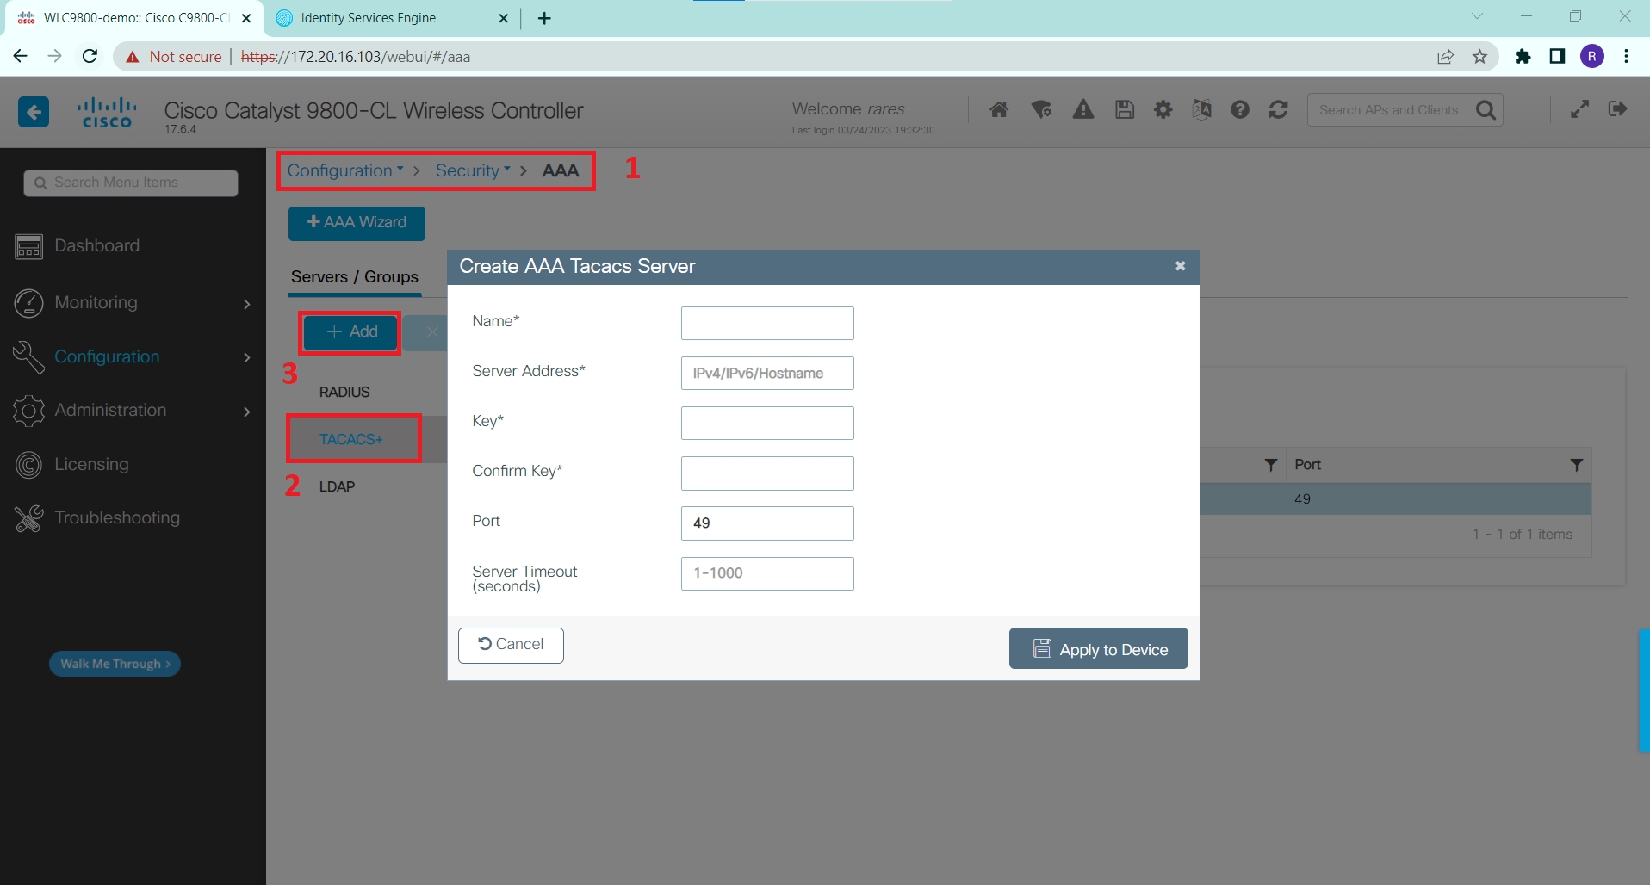Click the browser address bar URL
1650x885 pixels.
[356, 57]
